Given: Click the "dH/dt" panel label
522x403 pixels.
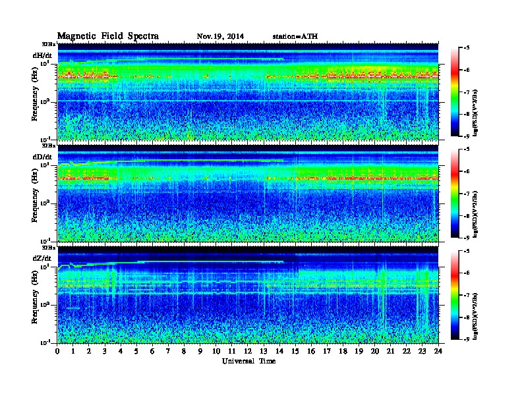Looking at the screenshot, I should (42, 55).
